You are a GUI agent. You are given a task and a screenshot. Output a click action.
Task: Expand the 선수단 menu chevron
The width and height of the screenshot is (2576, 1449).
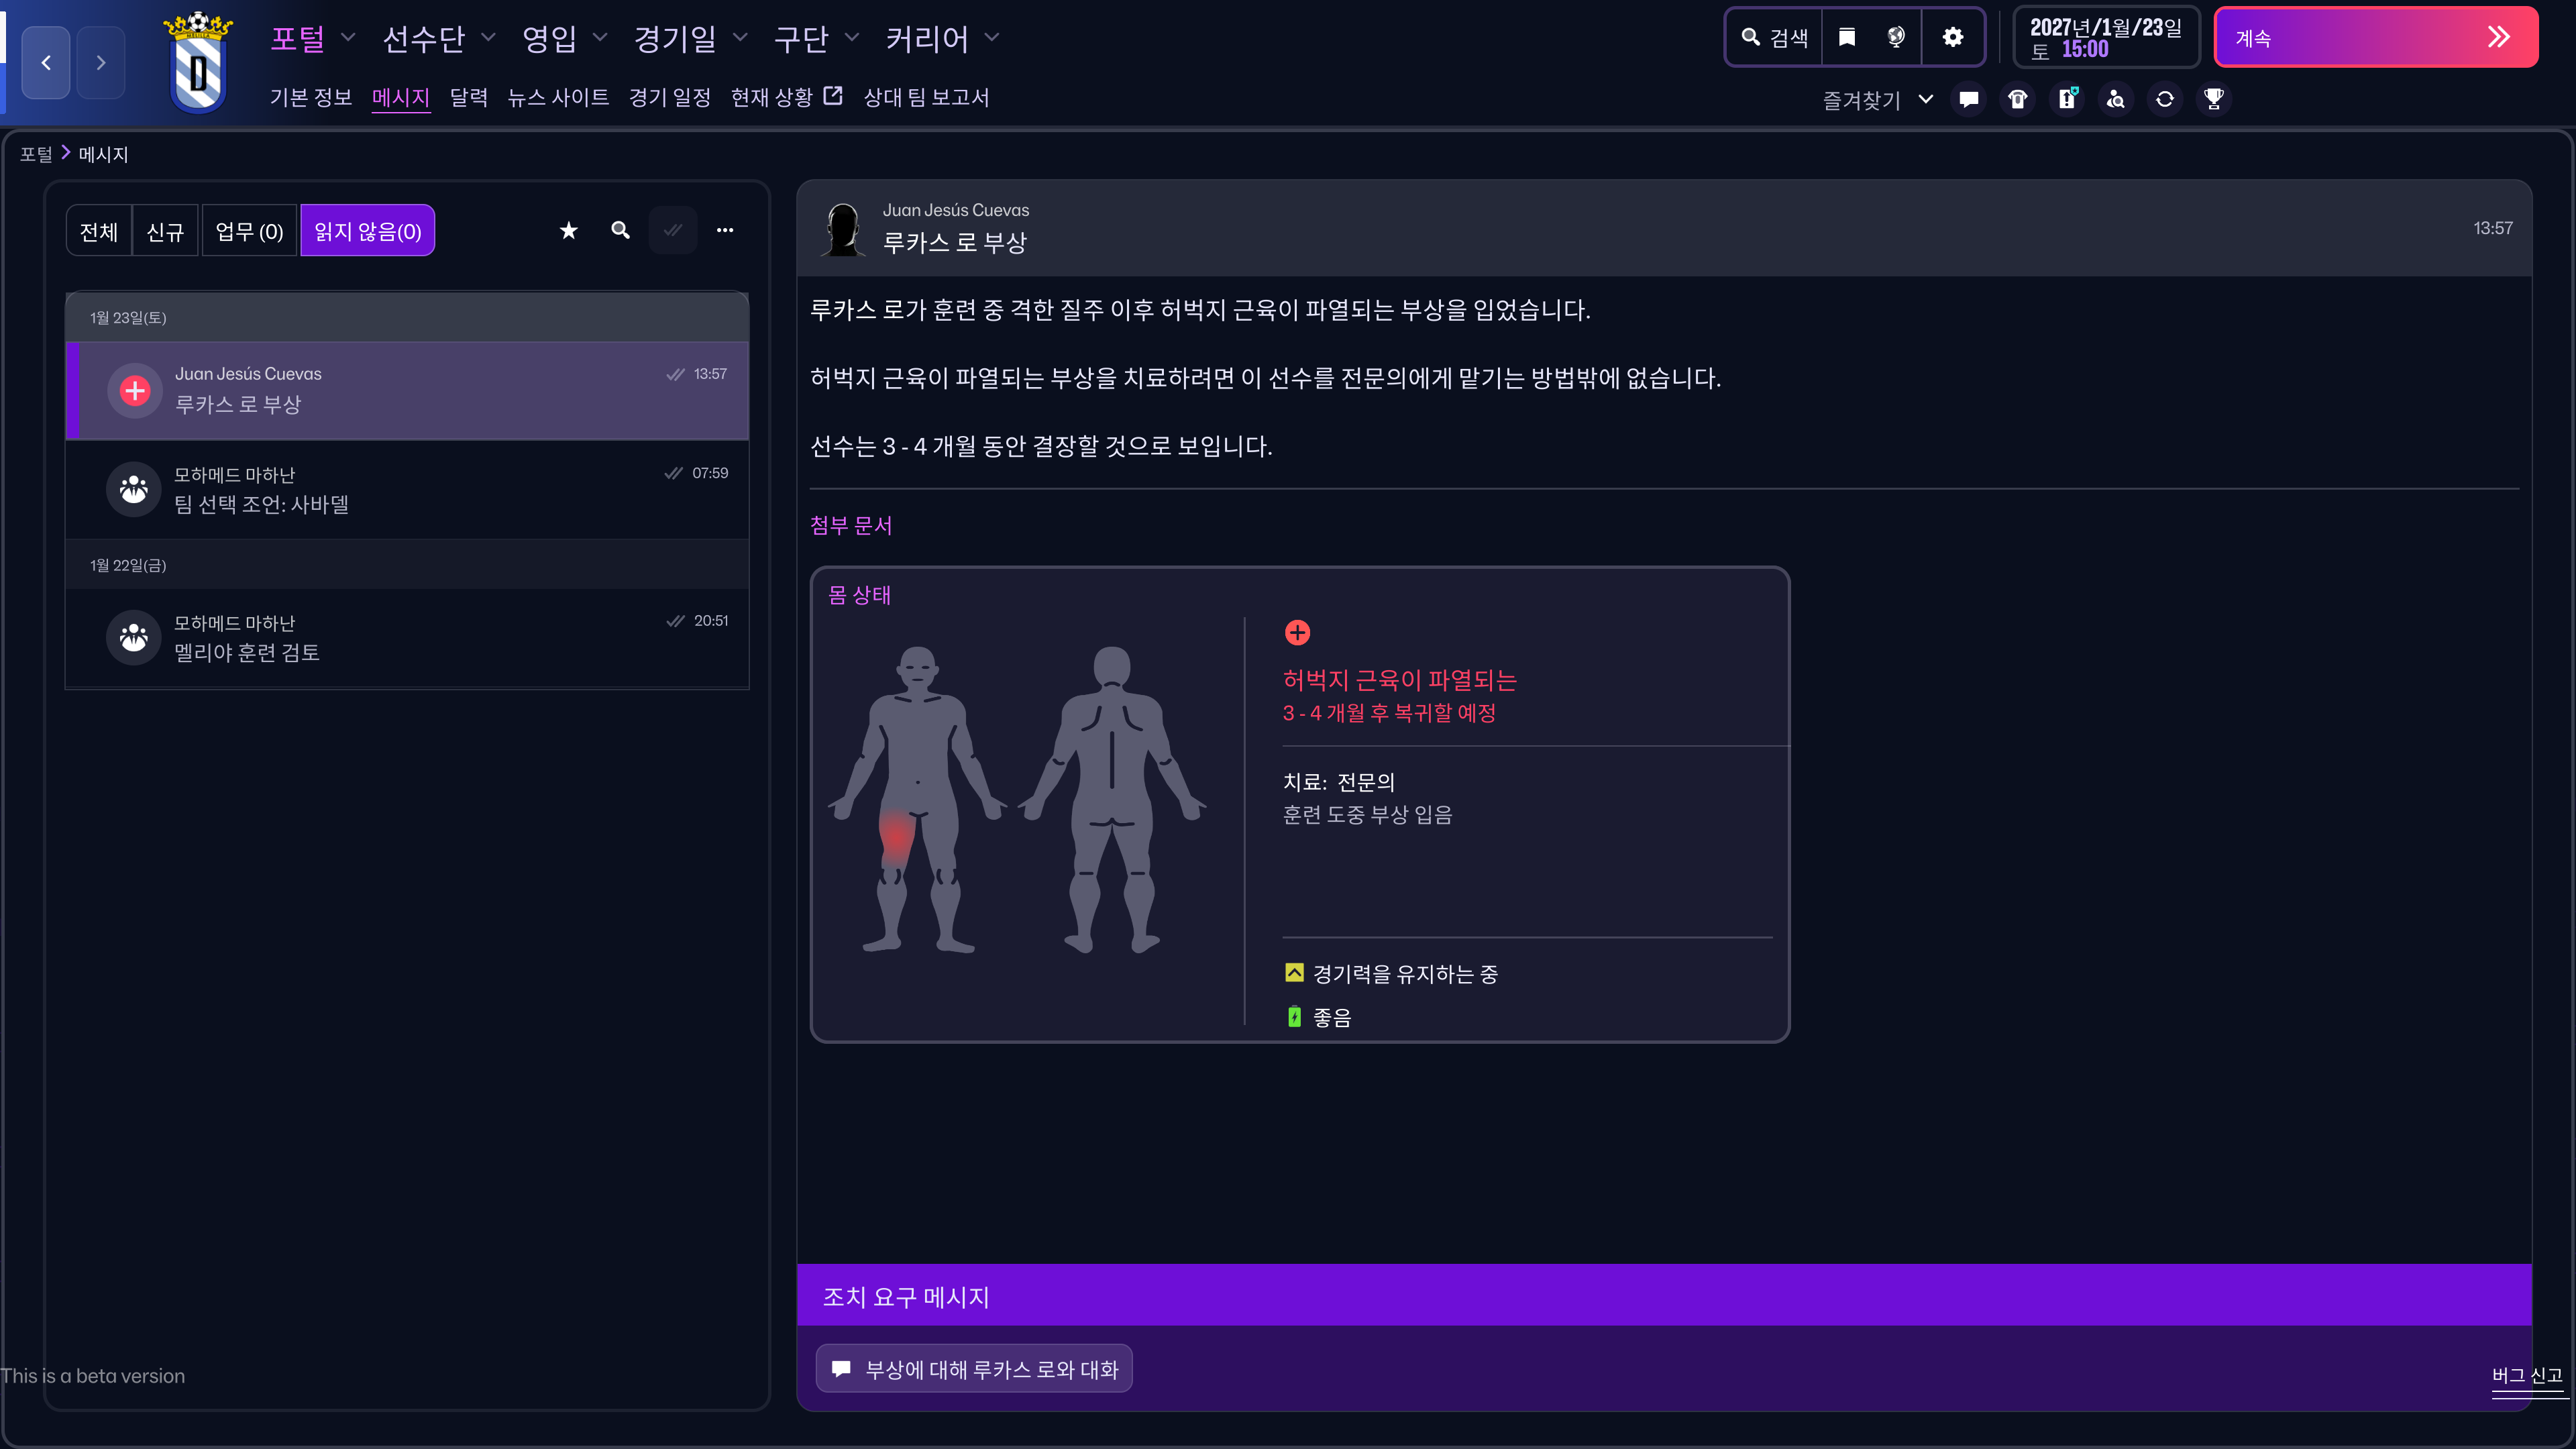tap(488, 38)
